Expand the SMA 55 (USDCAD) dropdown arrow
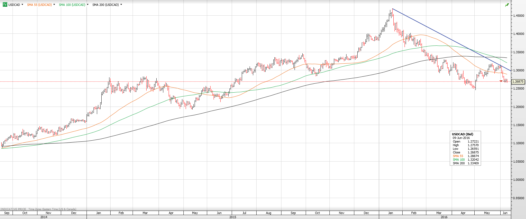 pyautogui.click(x=54, y=5)
